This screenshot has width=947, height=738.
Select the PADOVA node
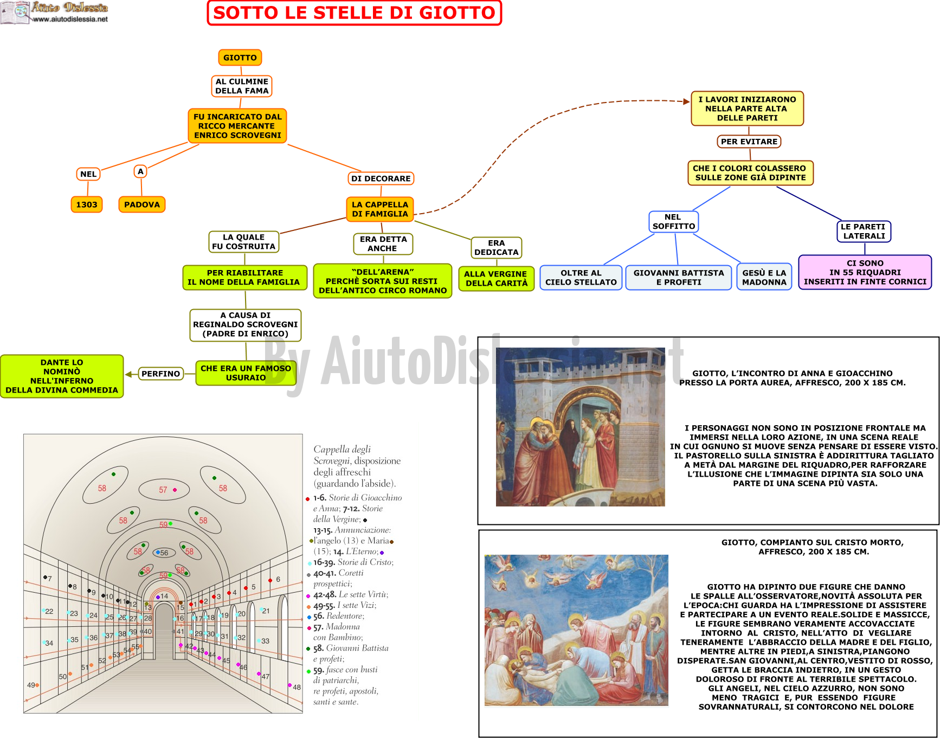click(x=142, y=204)
